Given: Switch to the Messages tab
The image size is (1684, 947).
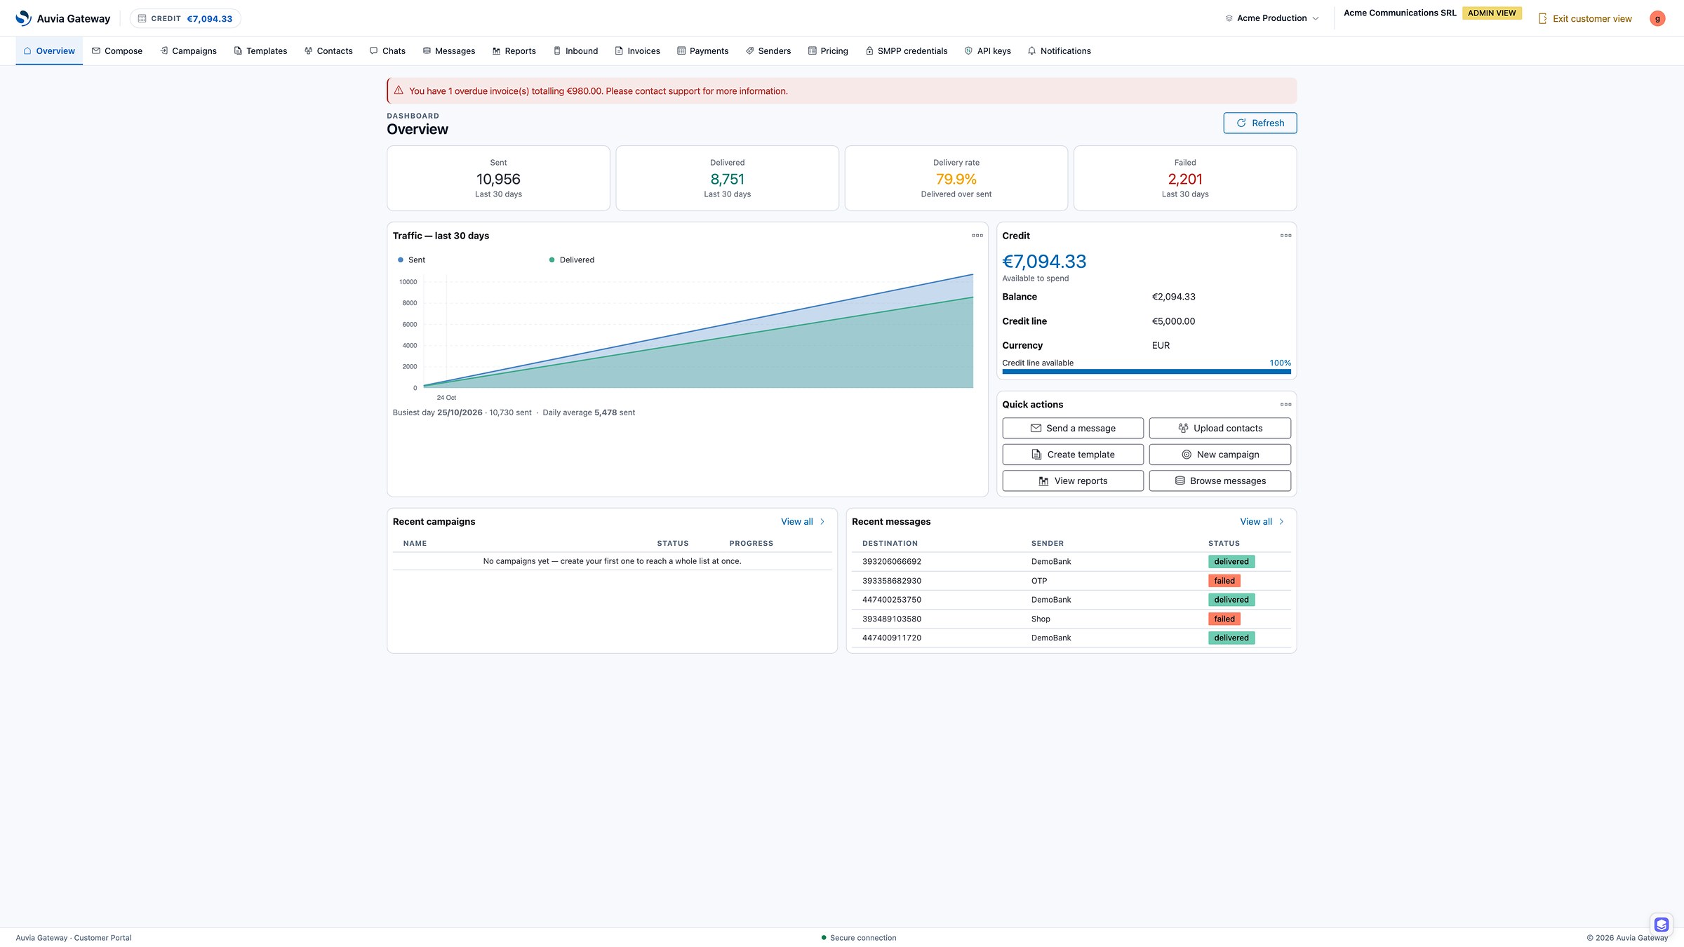Looking at the screenshot, I should [x=449, y=51].
